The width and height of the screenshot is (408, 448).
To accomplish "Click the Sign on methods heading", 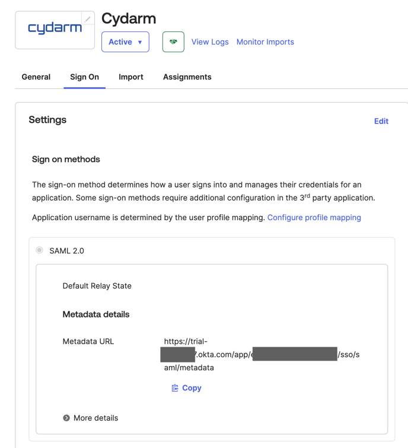I will click(x=66, y=159).
